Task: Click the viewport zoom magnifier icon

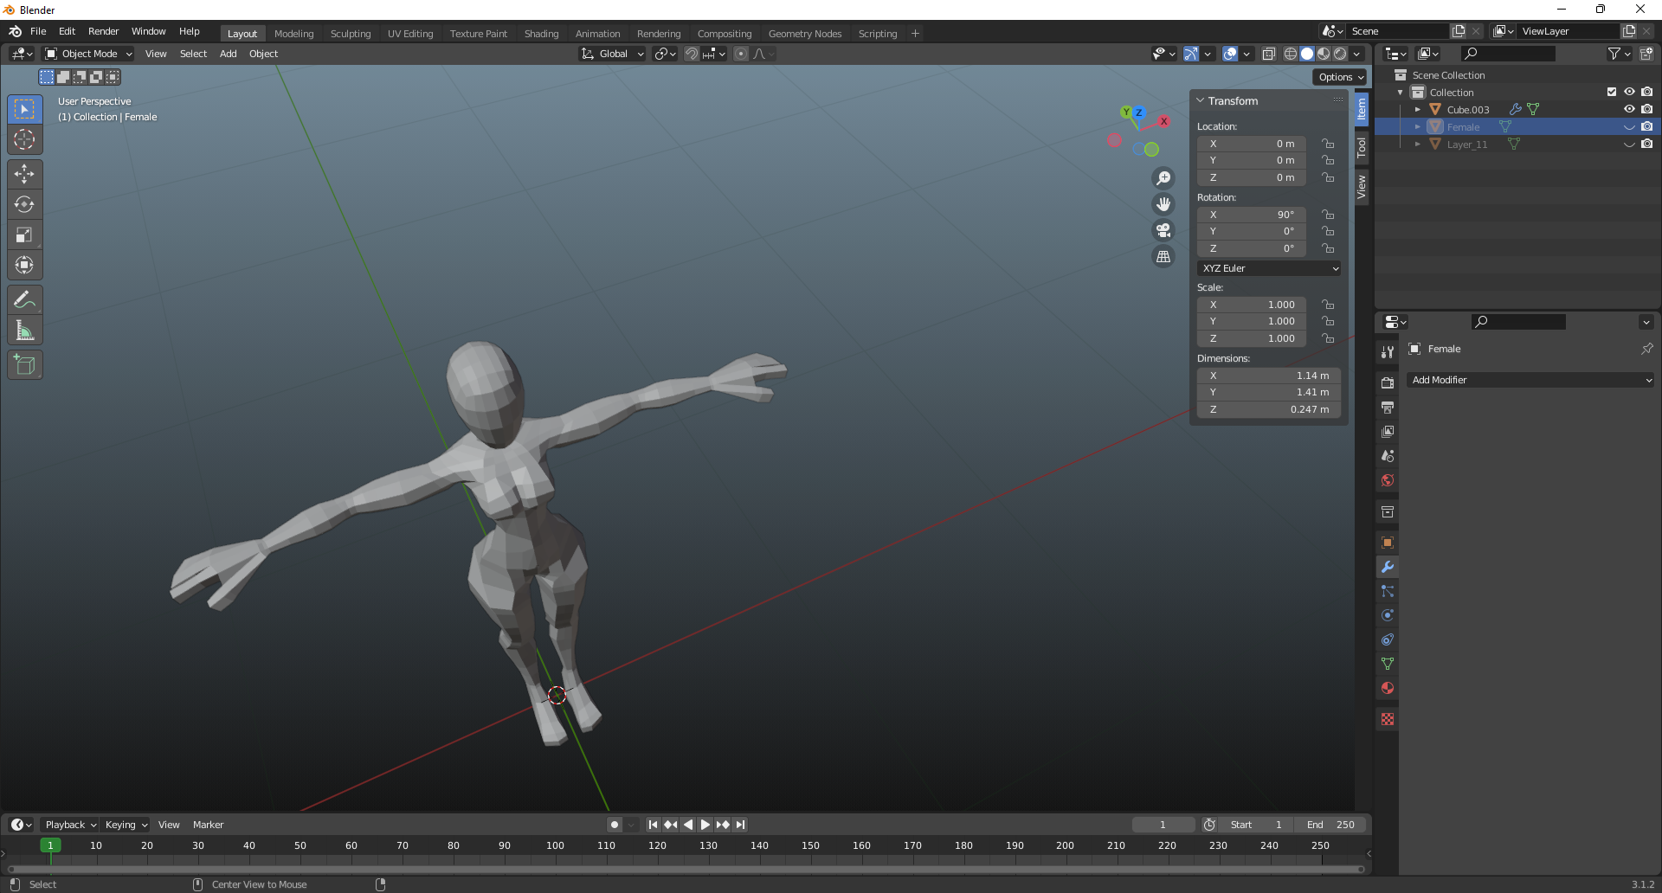Action: point(1163,178)
